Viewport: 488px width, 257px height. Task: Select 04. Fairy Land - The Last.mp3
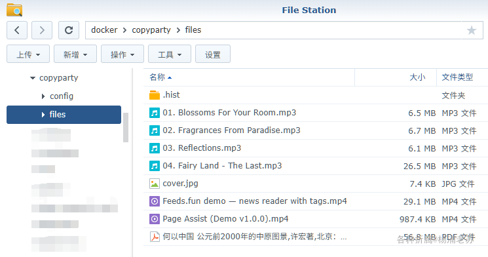click(222, 166)
